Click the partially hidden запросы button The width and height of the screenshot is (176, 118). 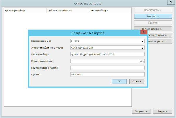(160, 41)
